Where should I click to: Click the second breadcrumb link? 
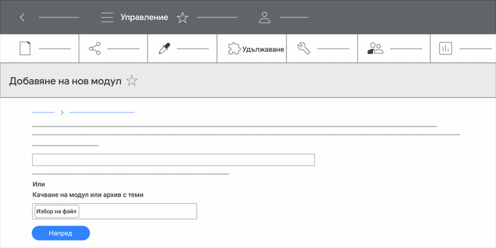(102, 112)
